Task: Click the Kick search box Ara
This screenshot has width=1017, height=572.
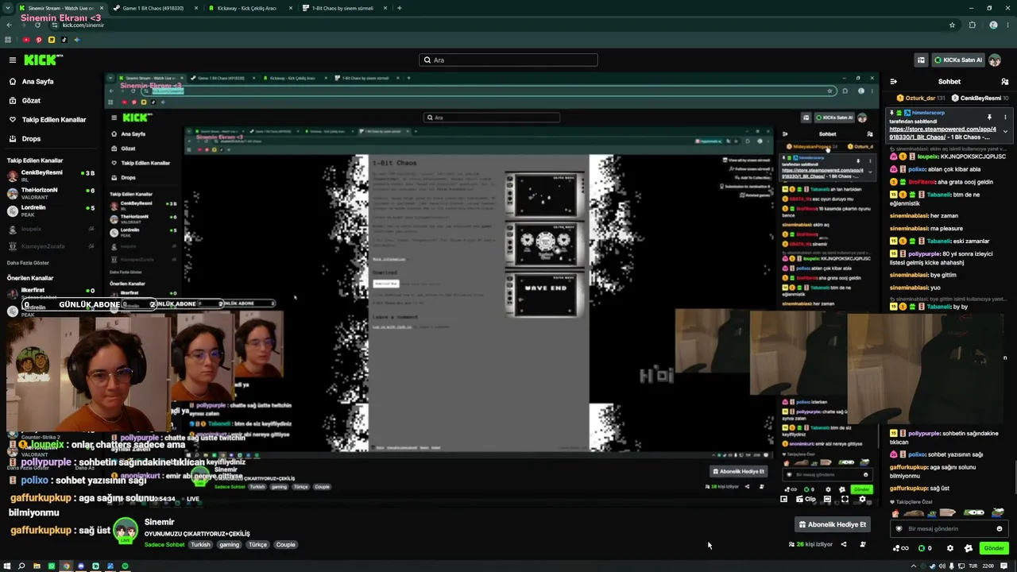Action: tap(508, 60)
